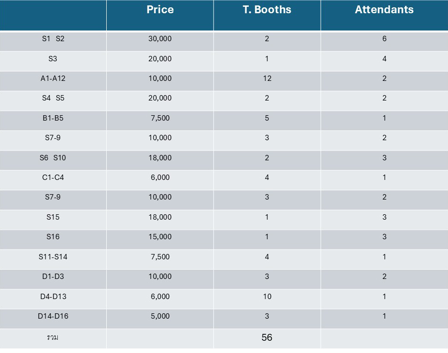The height and width of the screenshot is (353, 448).
Task: Click the D14-D16 price 5,000 cell
Action: (160, 316)
